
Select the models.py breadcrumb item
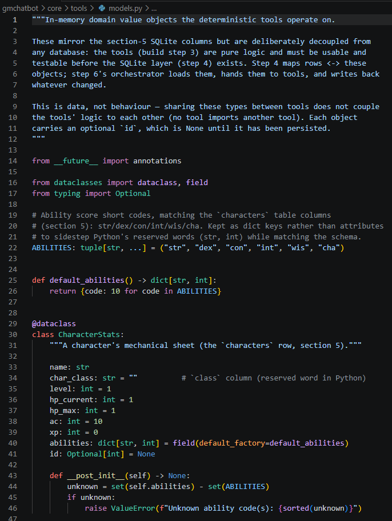point(126,9)
